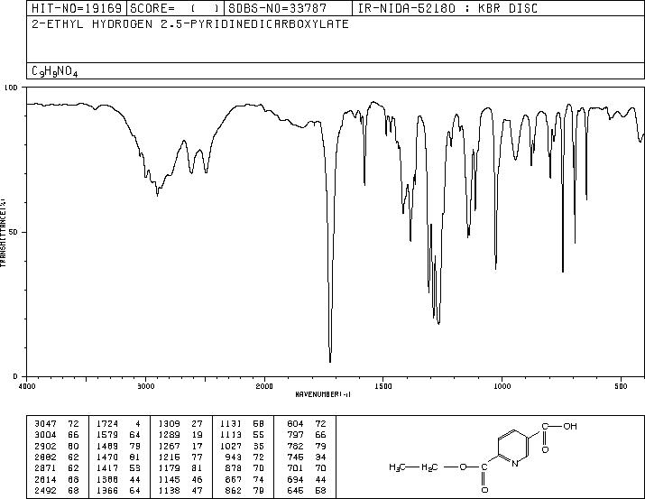Click the H3C group in structure diagram
The width and height of the screenshot is (645, 499).
(x=397, y=467)
